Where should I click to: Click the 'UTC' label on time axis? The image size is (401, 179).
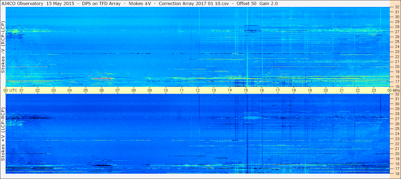[x=13, y=91]
